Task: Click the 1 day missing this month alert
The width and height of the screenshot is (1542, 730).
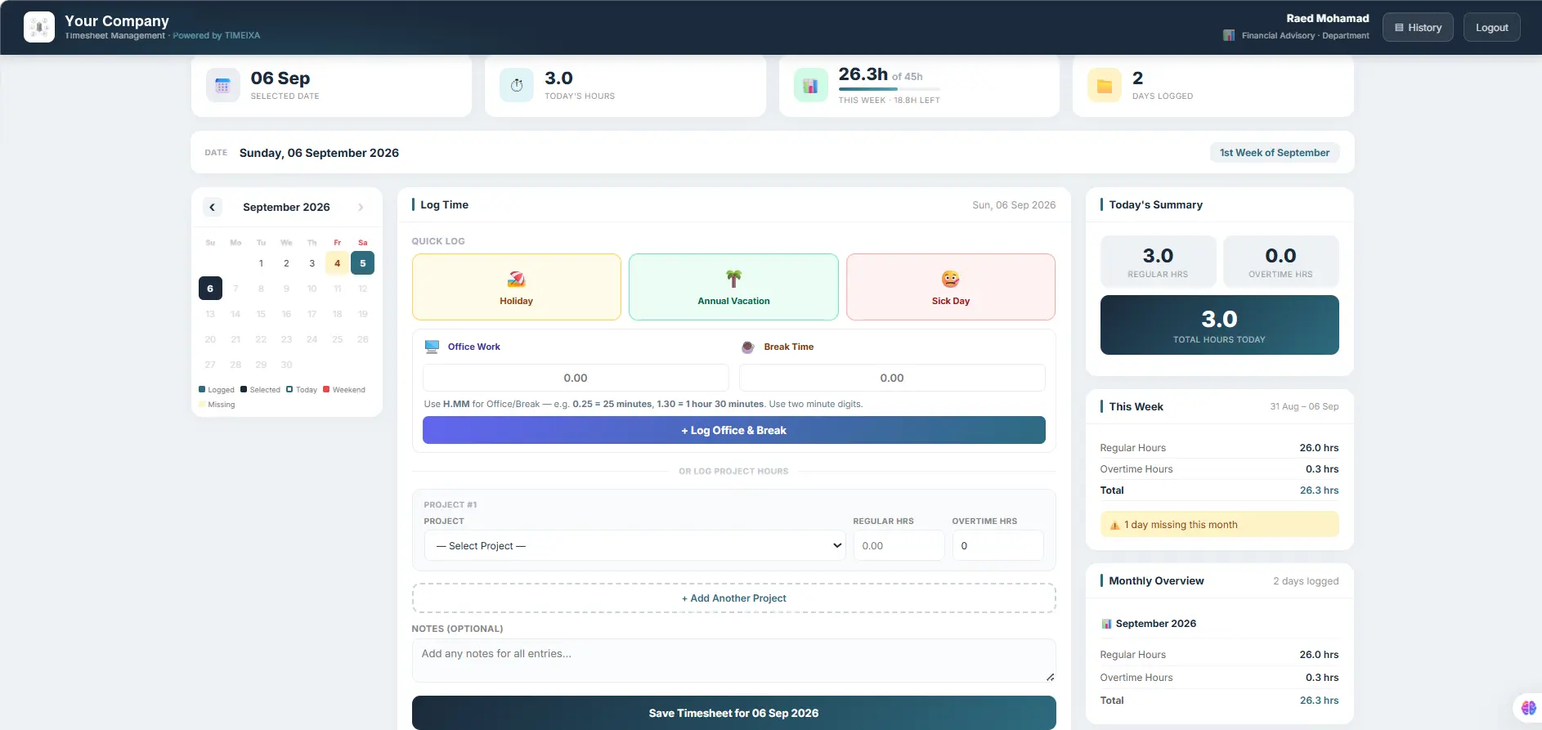Action: 1219,525
